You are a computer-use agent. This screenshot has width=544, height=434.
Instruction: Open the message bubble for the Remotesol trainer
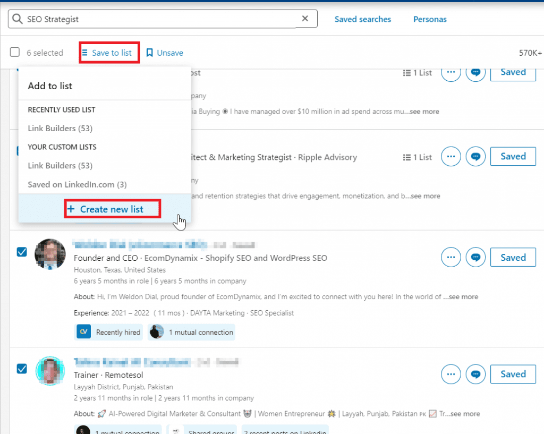click(475, 374)
